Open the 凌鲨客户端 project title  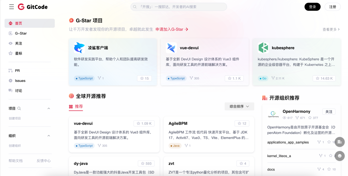click(x=98, y=48)
